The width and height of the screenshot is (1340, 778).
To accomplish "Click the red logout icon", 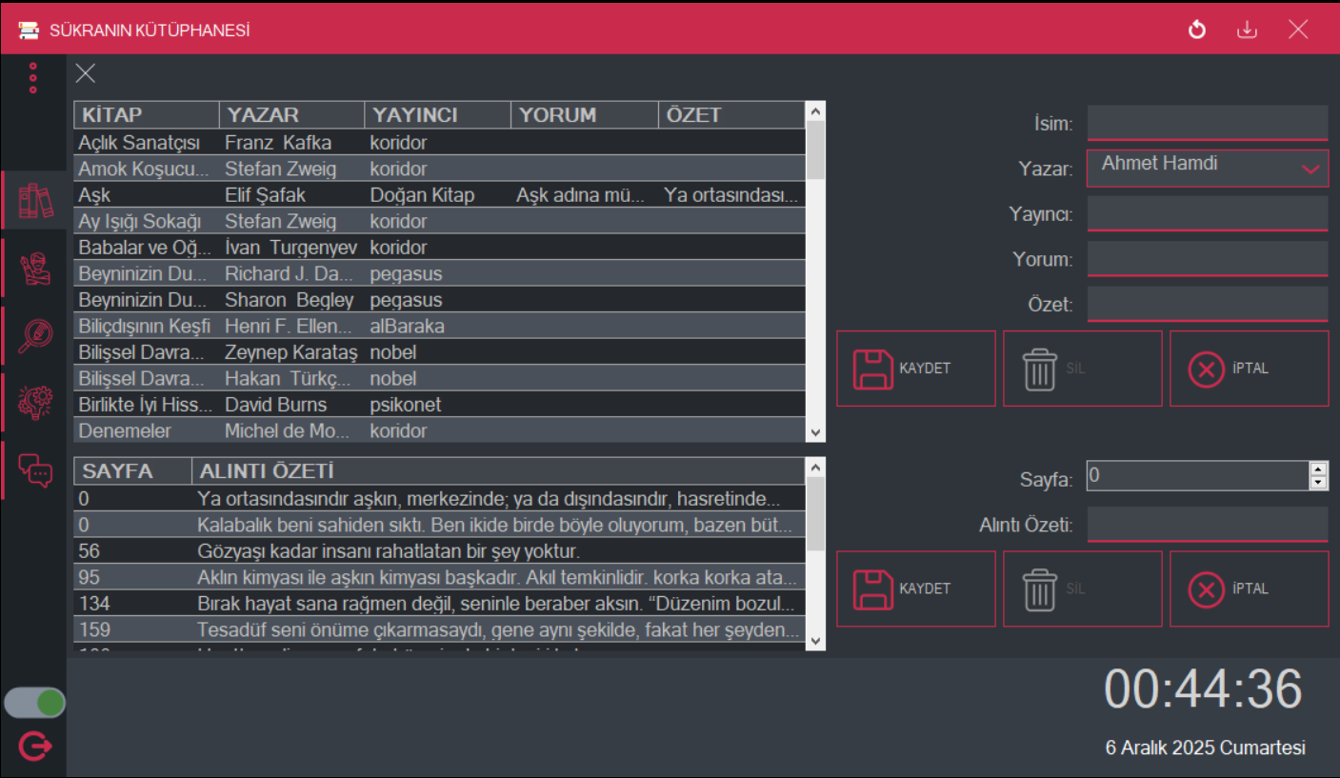I will pyautogui.click(x=35, y=746).
